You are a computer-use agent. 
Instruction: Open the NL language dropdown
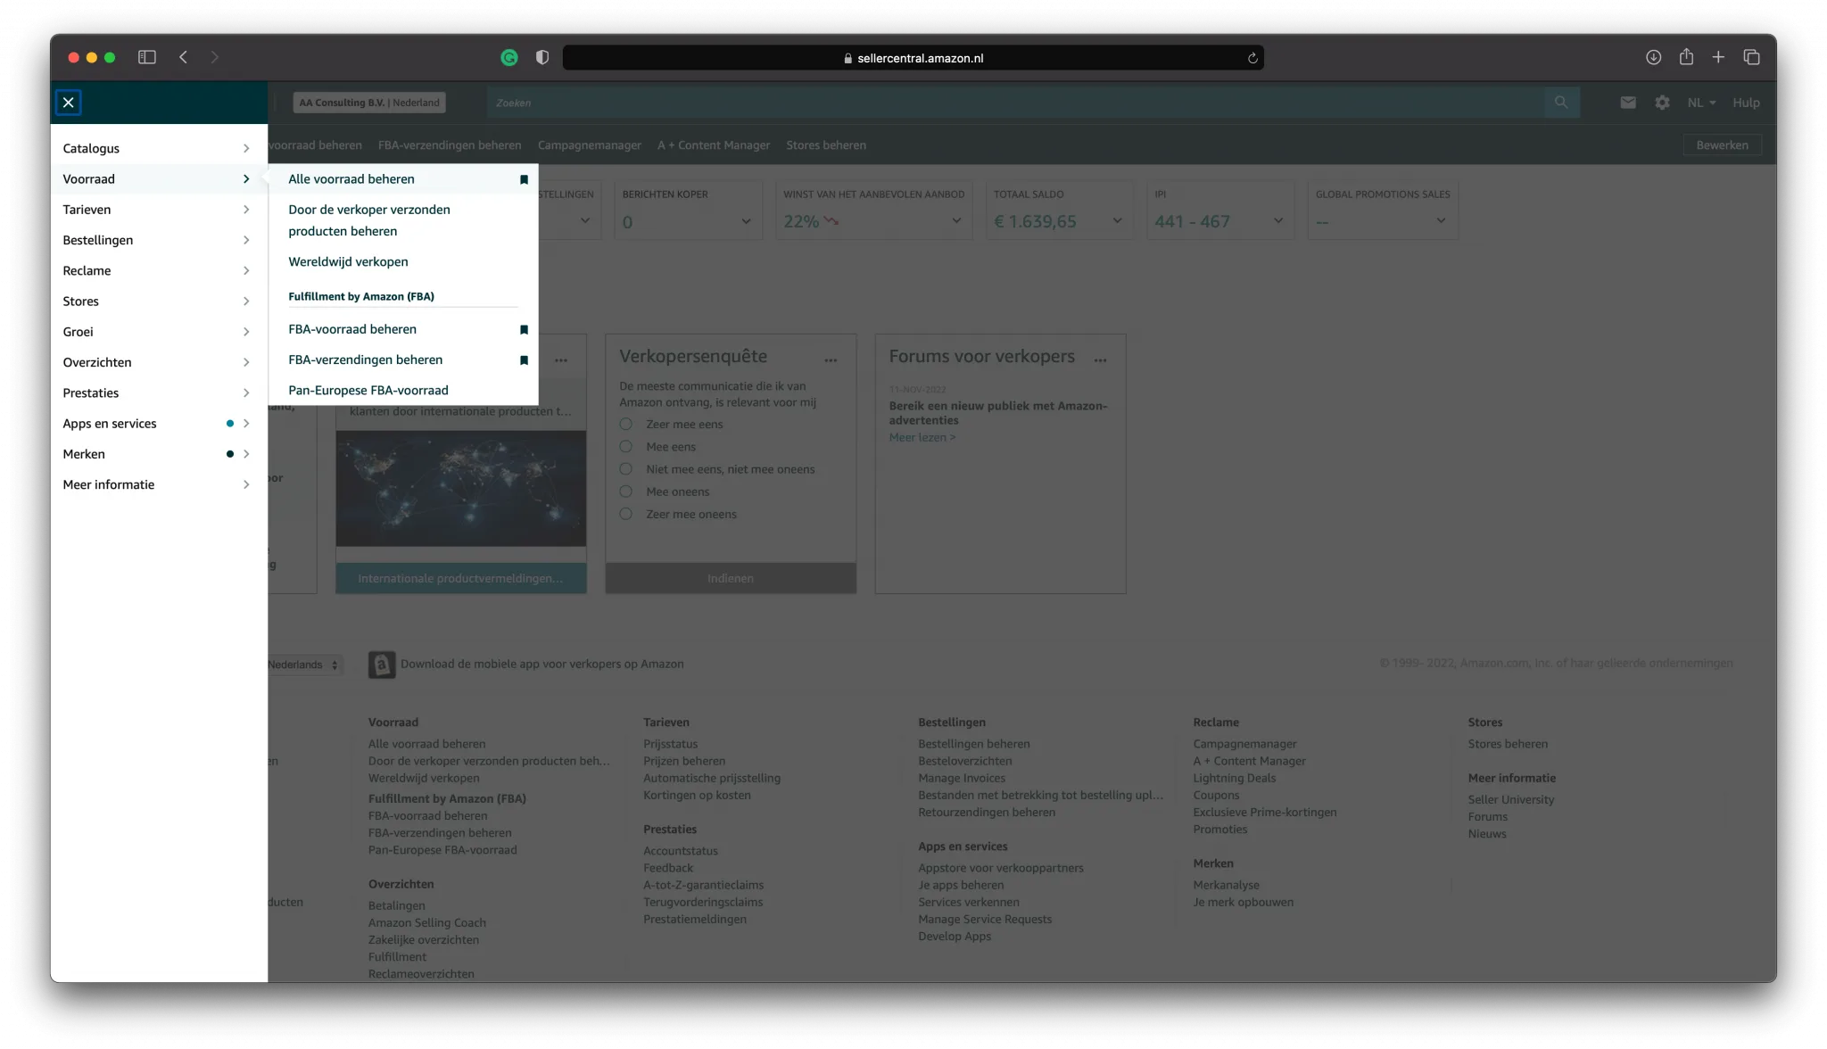tap(1701, 103)
